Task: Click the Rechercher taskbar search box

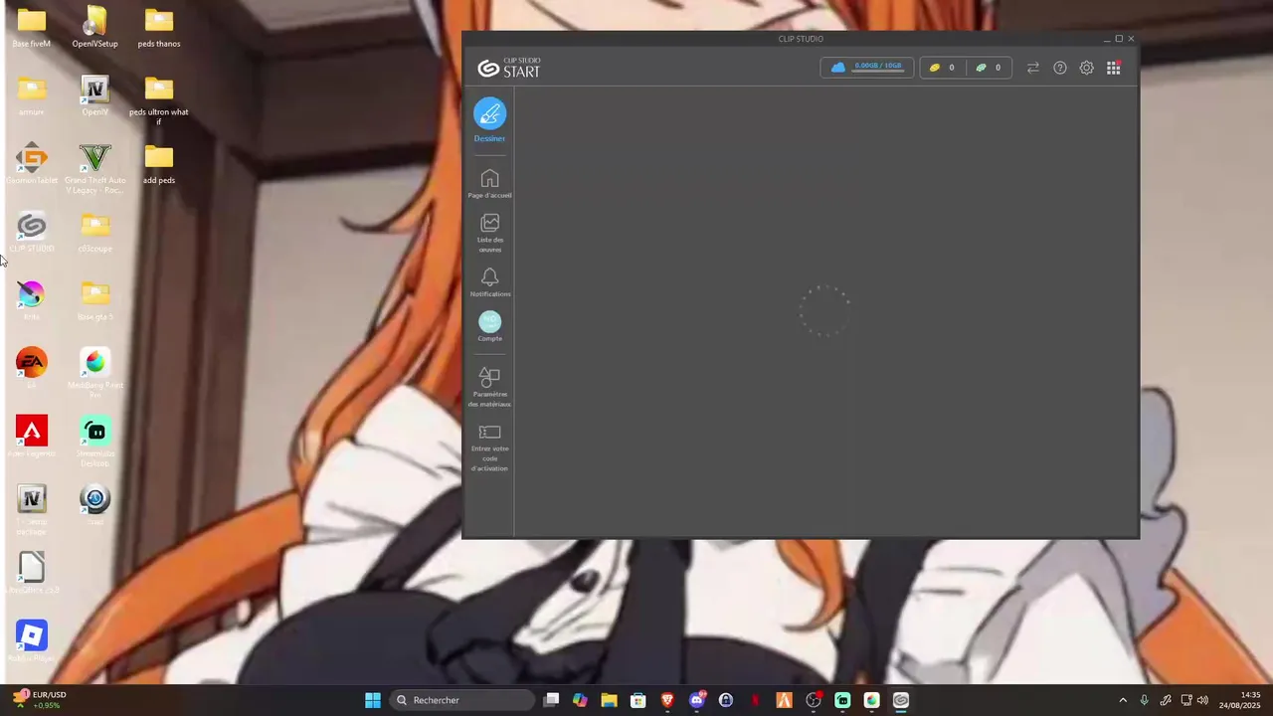Action: click(462, 700)
